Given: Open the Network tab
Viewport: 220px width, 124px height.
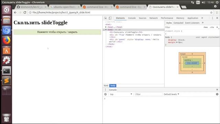Looking at the screenshot, I should tap(154, 18).
